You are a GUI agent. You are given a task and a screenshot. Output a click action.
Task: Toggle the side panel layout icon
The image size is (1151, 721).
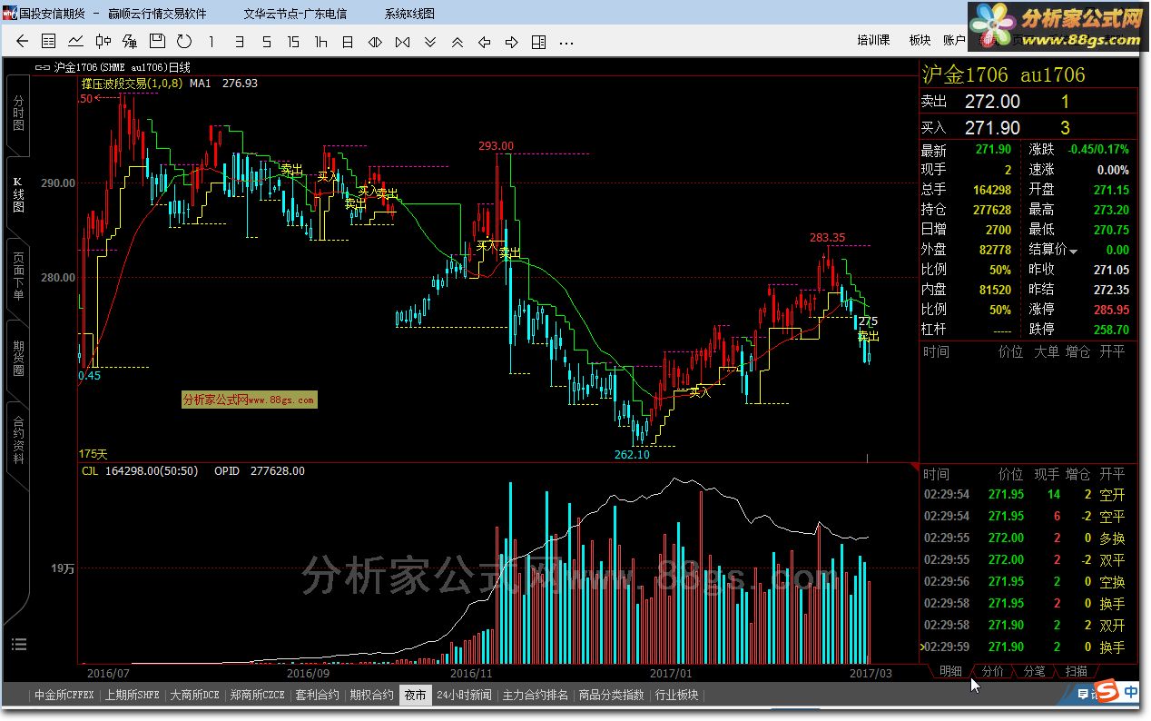(x=539, y=42)
